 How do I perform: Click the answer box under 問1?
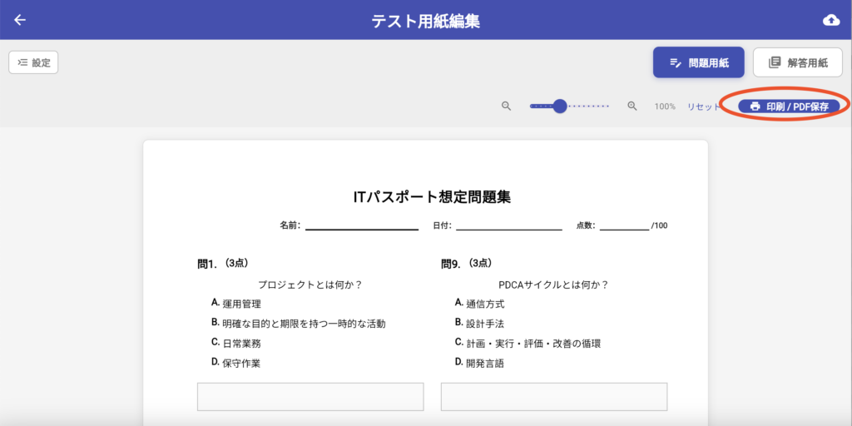point(310,397)
